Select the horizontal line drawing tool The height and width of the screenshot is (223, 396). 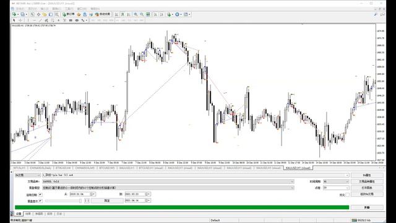pyautogui.click(x=35, y=20)
